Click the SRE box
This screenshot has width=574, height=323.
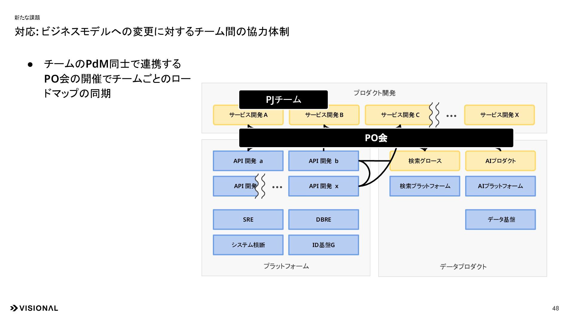(x=248, y=220)
